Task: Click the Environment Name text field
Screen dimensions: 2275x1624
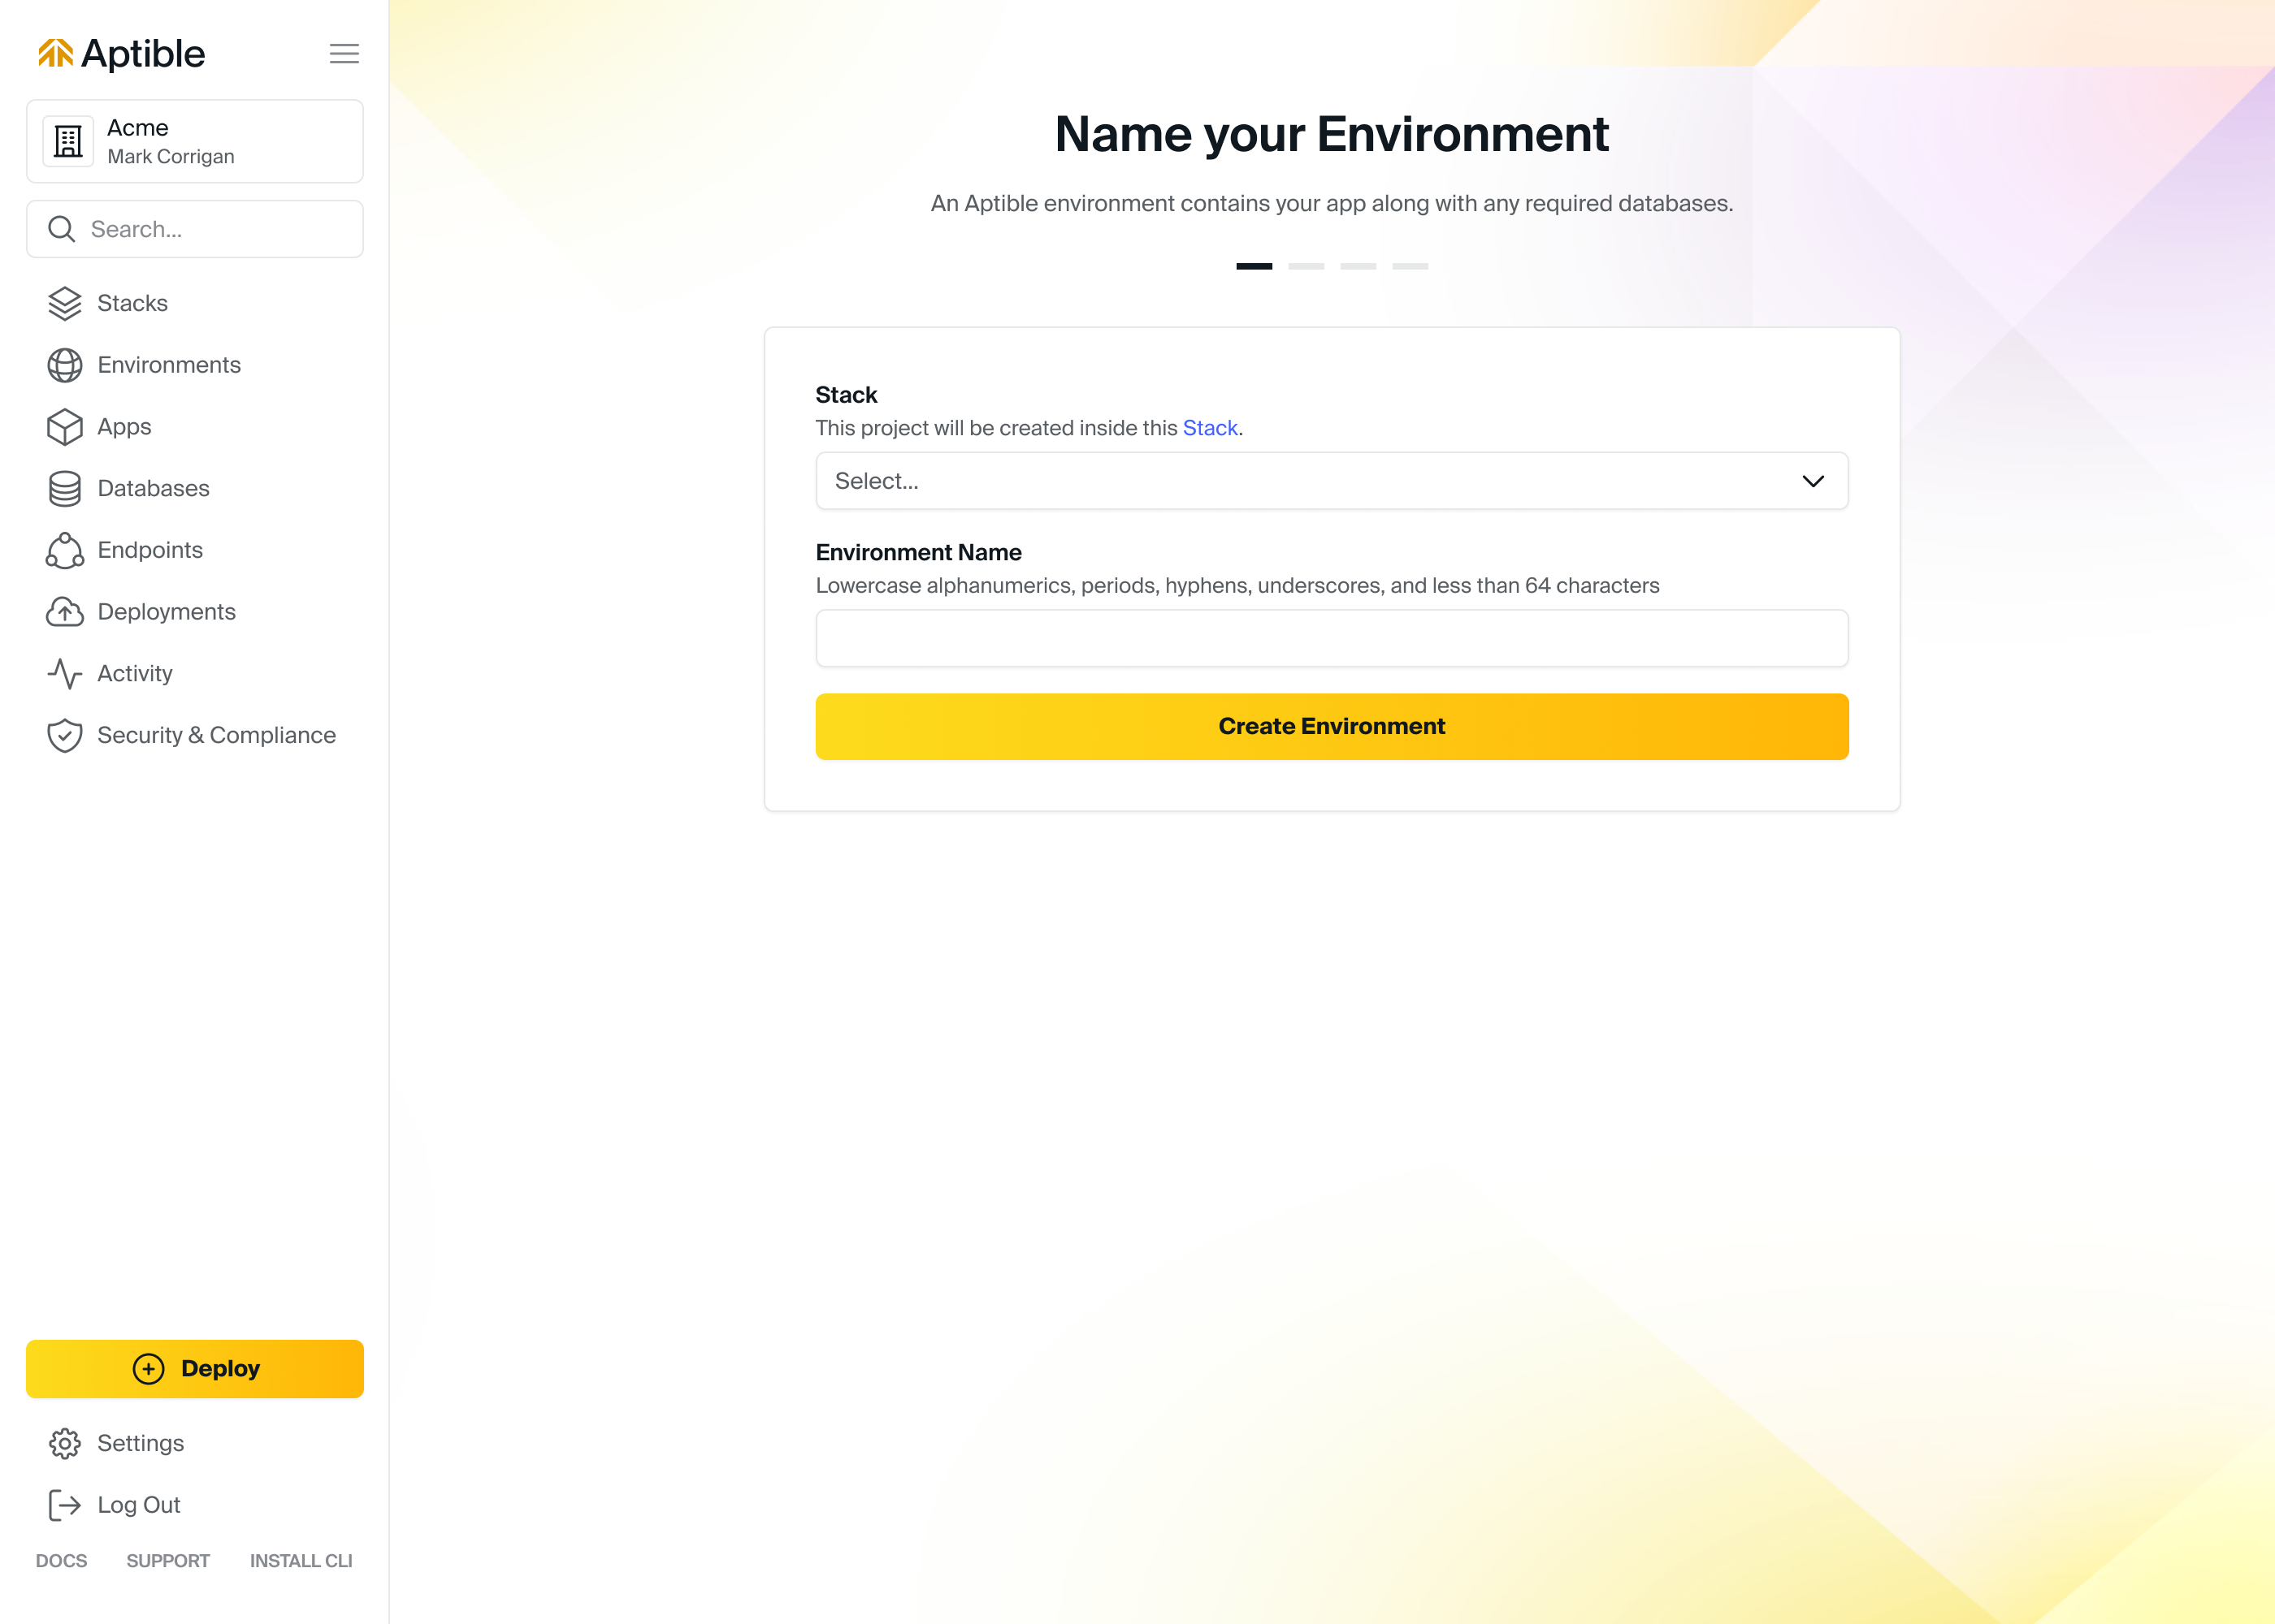Action: [x=1332, y=638]
